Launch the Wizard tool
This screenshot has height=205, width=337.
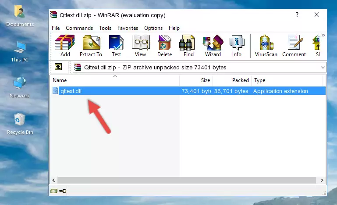coord(213,46)
